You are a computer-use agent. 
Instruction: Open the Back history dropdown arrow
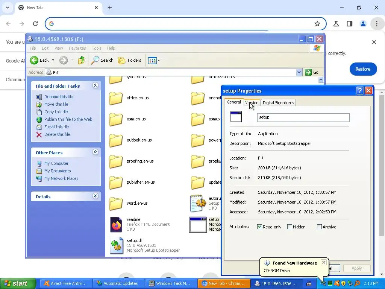pos(53,60)
